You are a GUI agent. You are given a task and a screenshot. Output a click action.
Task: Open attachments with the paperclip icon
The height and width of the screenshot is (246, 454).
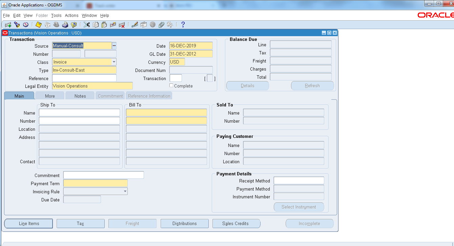(161, 25)
